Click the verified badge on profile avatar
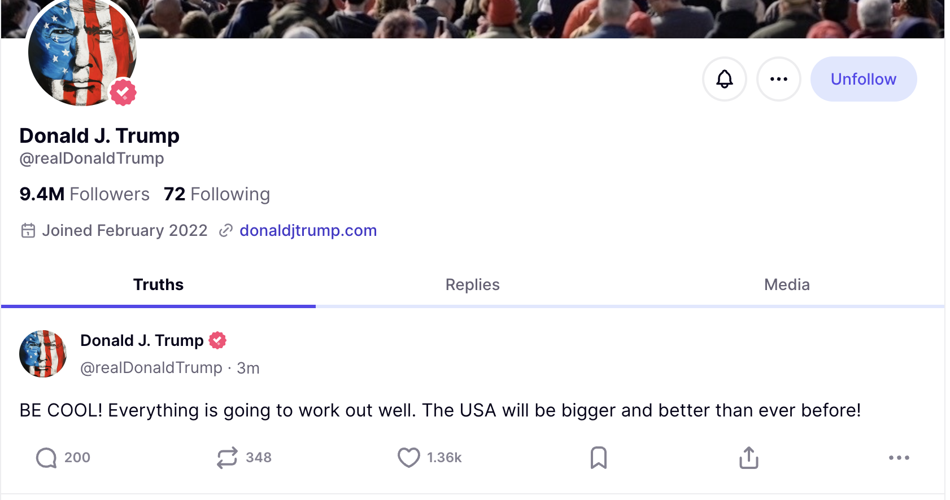 pyautogui.click(x=123, y=92)
